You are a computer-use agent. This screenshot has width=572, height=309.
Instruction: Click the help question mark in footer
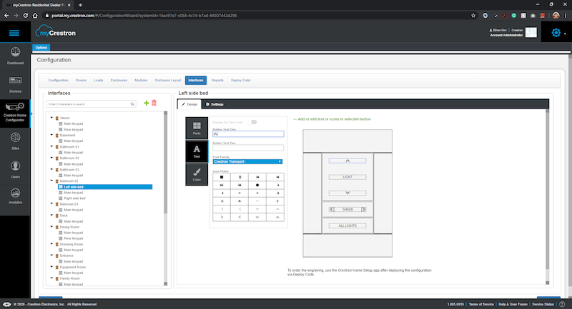[x=562, y=304]
